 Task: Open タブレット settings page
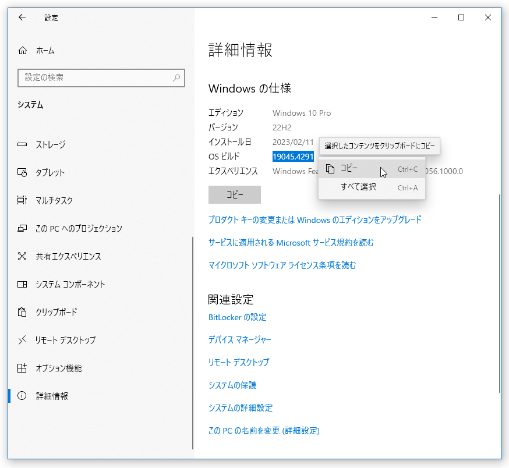coord(101,172)
